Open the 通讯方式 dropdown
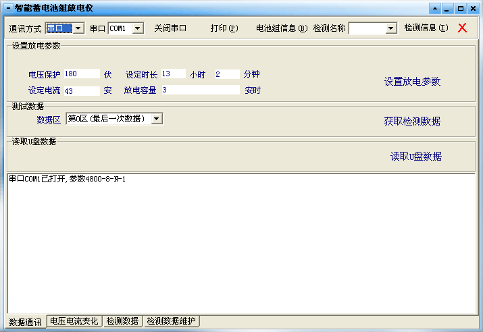The width and height of the screenshot is (483, 332). (78, 28)
